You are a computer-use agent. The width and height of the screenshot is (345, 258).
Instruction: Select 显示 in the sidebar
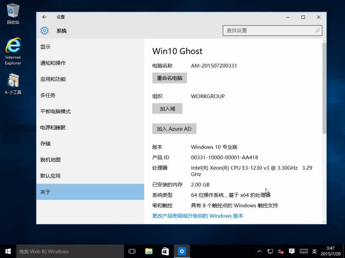click(x=90, y=47)
